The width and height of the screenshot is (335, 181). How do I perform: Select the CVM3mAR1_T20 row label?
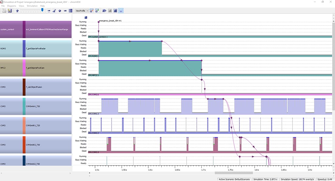point(33,125)
